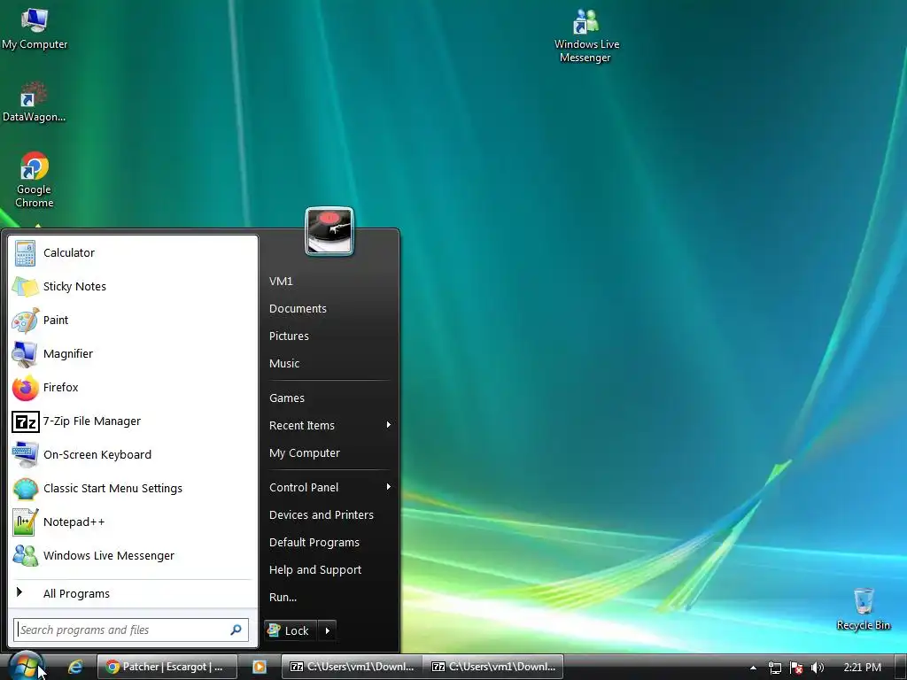Launch Notepad++ from the Start menu
The height and width of the screenshot is (680, 907).
(133, 522)
